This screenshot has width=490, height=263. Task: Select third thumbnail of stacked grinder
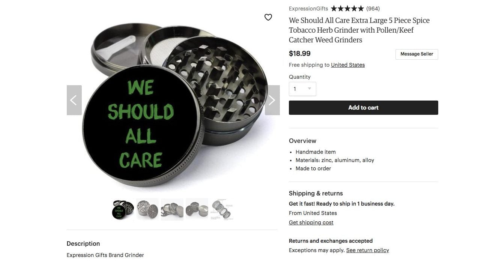(x=172, y=209)
